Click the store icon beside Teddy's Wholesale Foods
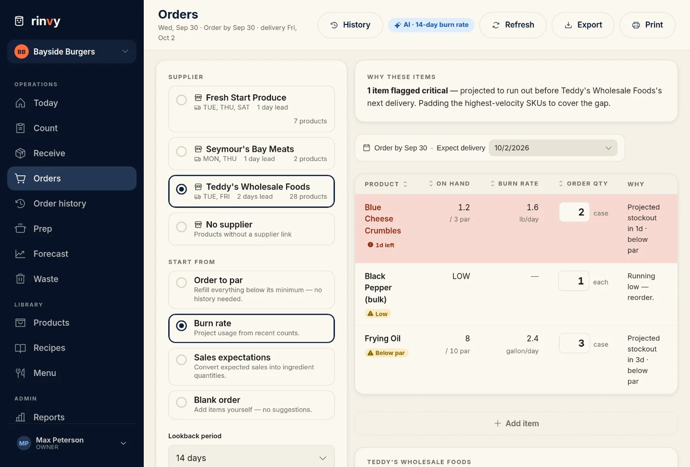 click(x=198, y=187)
